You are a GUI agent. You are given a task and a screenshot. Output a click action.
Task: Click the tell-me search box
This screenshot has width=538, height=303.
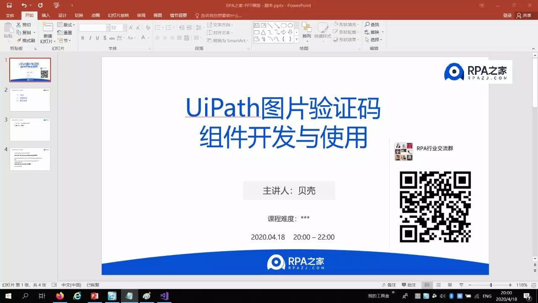(x=219, y=16)
